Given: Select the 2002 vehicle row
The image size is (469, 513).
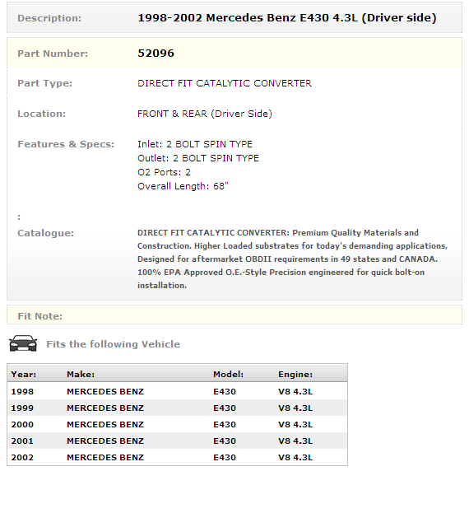Looking at the screenshot, I should click(177, 457).
